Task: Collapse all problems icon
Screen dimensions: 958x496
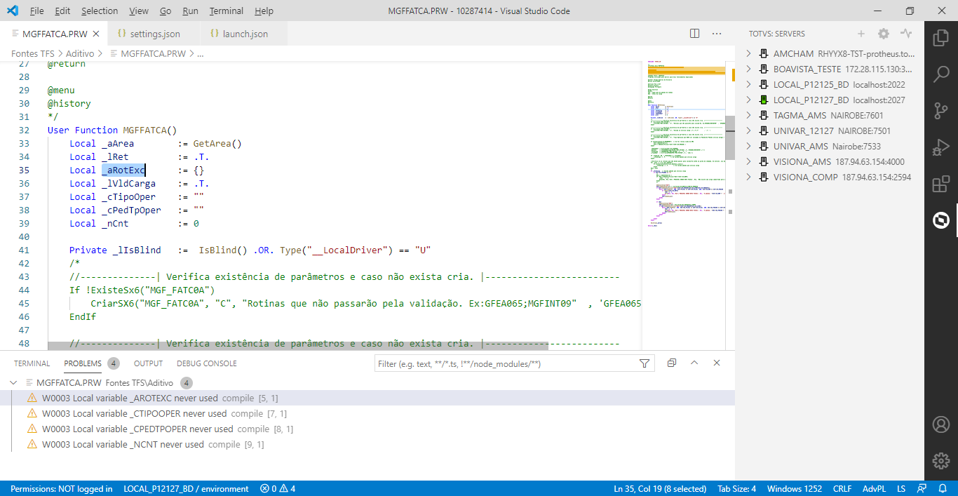Action: pyautogui.click(x=672, y=363)
